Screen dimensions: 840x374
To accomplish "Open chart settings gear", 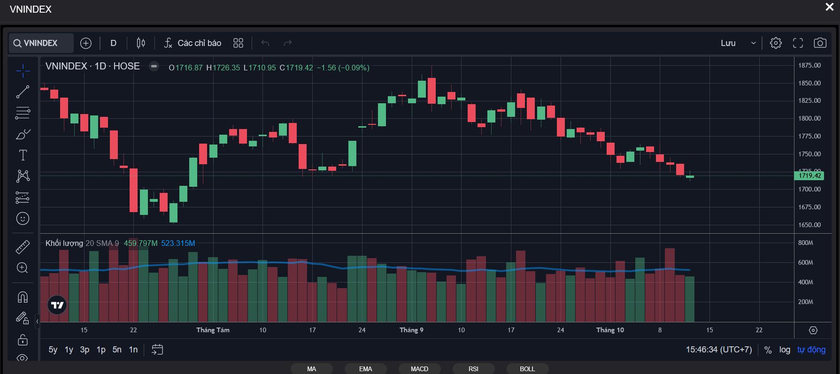I will pos(776,43).
